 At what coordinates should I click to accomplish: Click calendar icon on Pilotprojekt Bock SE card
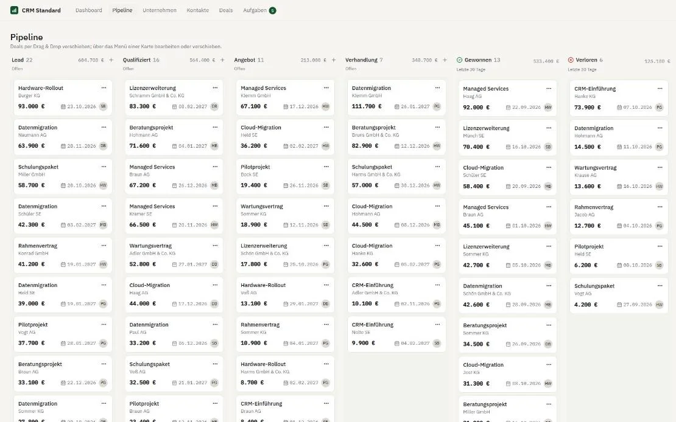tap(286, 185)
